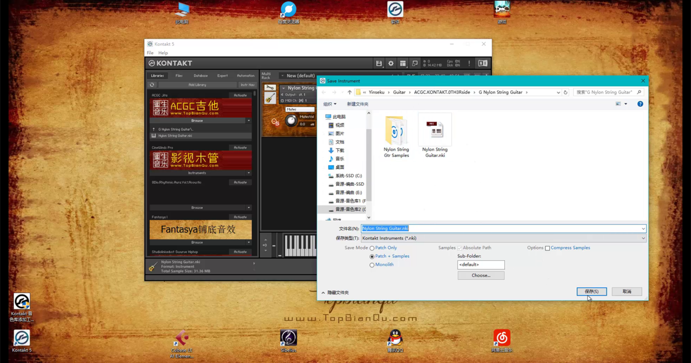This screenshot has width=691, height=363.
Task: Switch to the Database tab
Action: [x=200, y=76]
